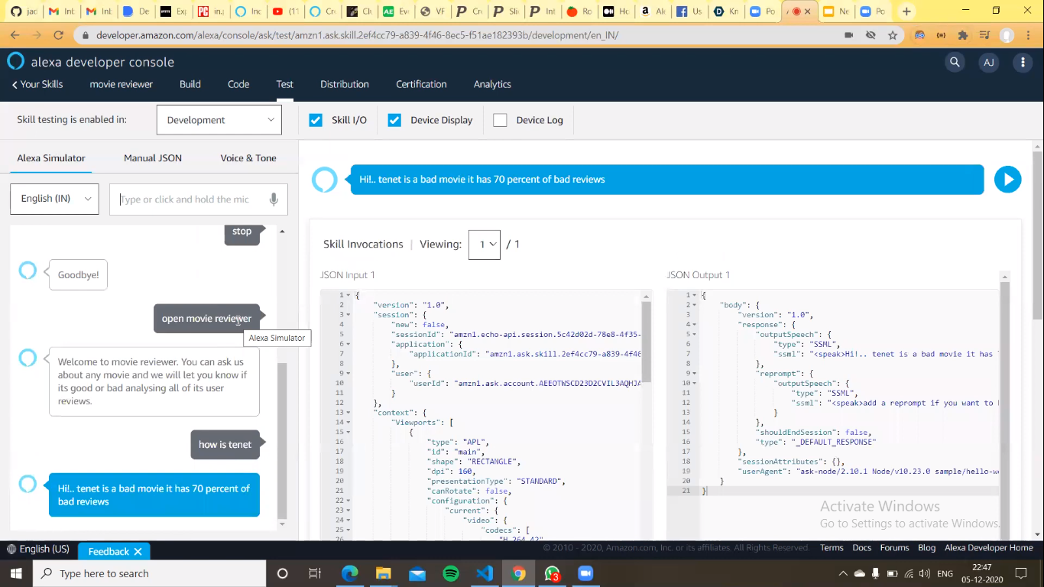Viewport: 1044px width, 587px height.
Task: Launch Microsoft Edge from the taskbar
Action: click(x=349, y=573)
